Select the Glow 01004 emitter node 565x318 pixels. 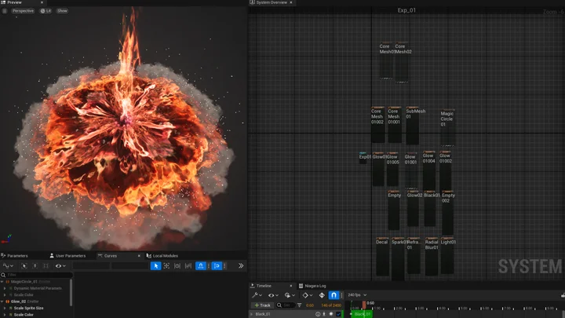pos(428,170)
